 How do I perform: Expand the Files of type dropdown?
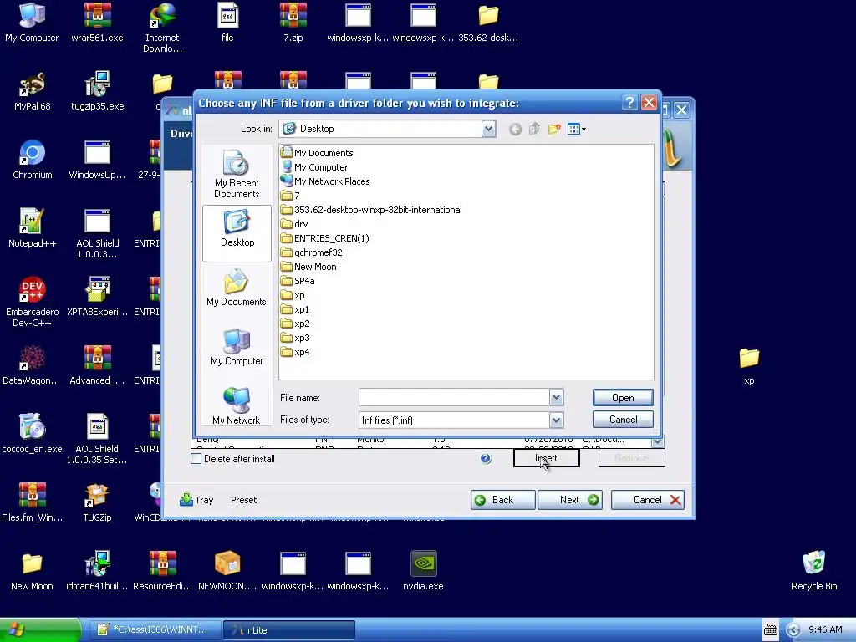point(556,420)
